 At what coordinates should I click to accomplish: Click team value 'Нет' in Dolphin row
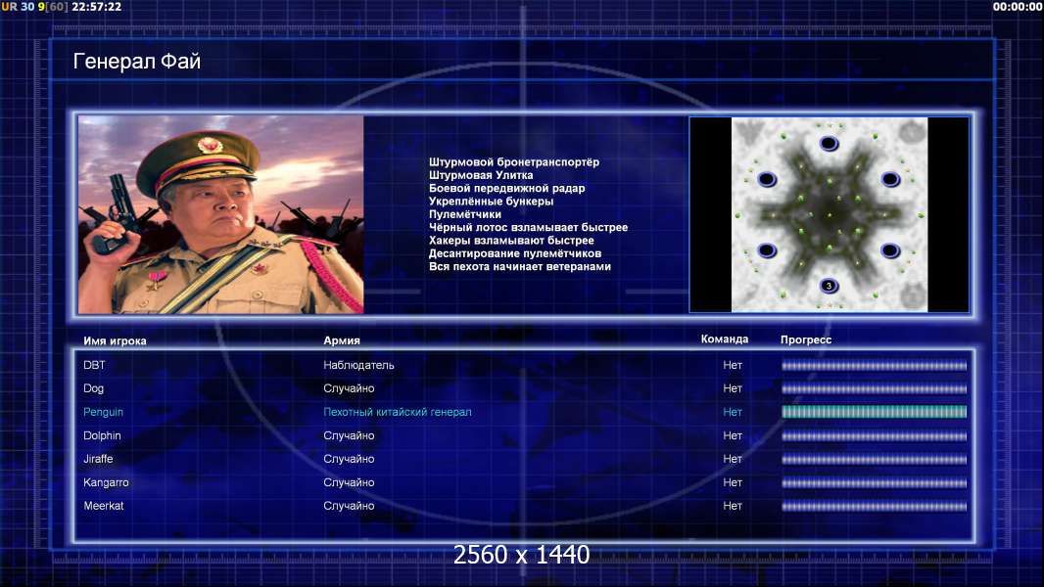[733, 435]
